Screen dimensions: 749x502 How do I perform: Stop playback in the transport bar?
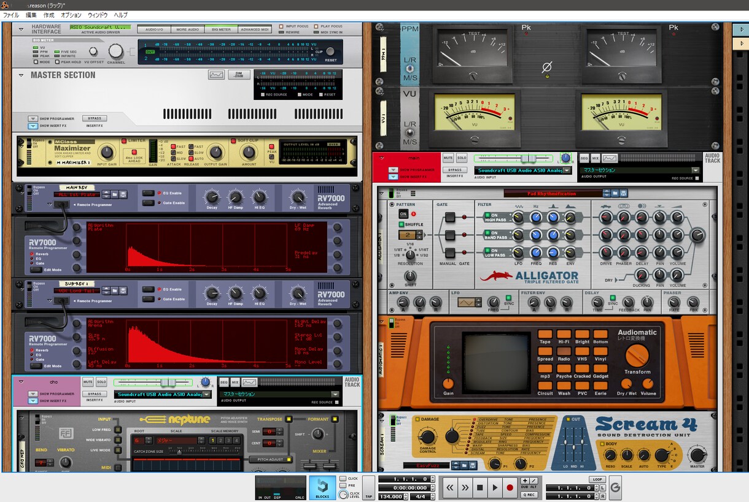tap(481, 488)
